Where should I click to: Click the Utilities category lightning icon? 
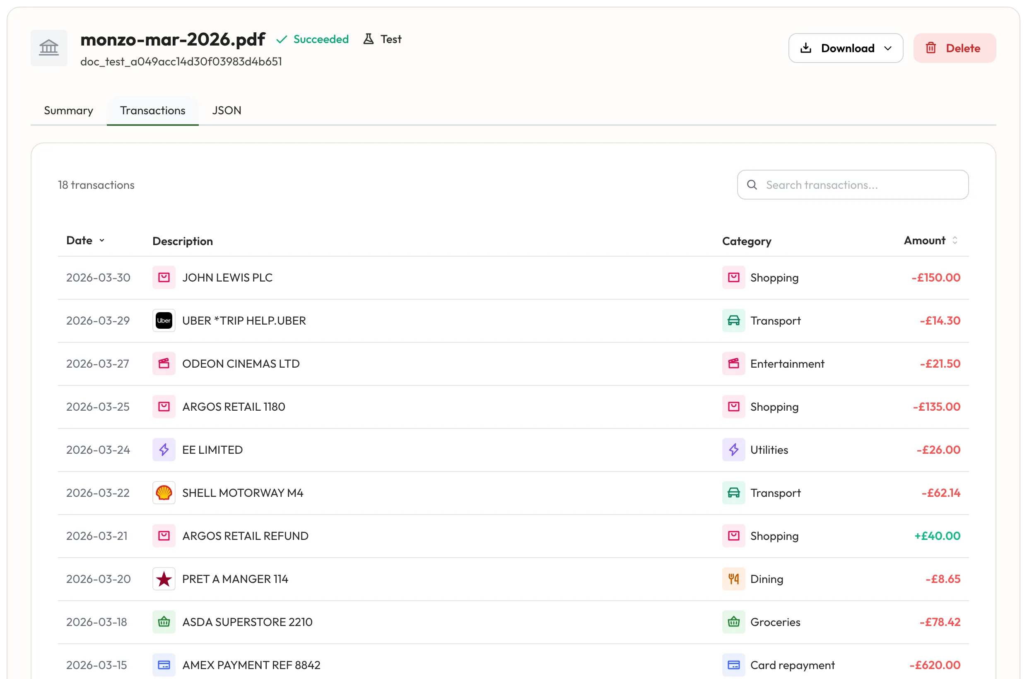coord(733,450)
